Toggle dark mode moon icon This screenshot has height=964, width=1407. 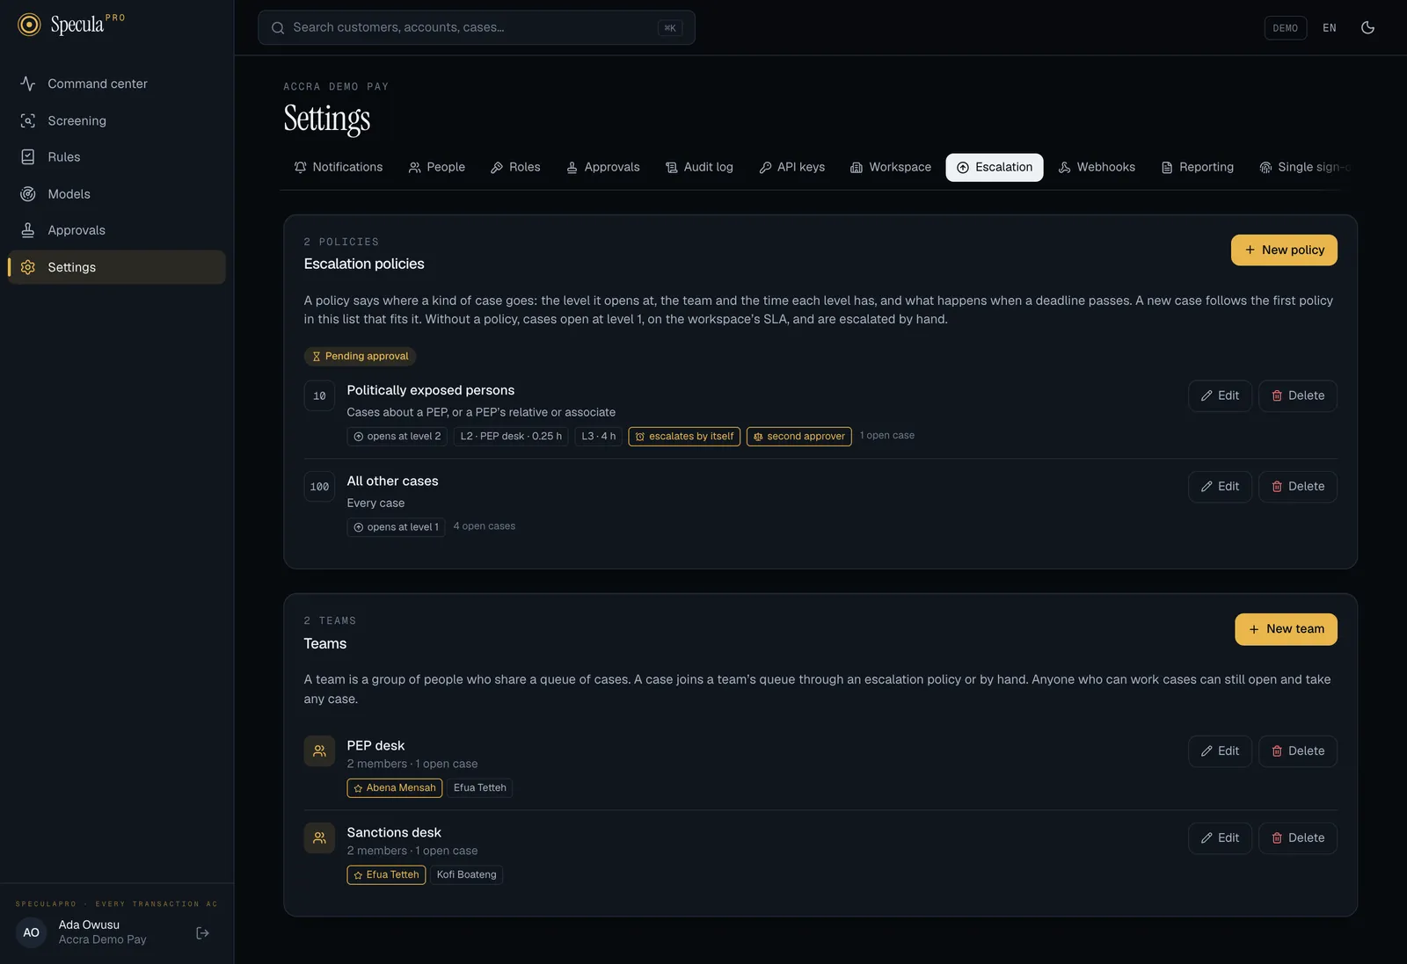1367,27
